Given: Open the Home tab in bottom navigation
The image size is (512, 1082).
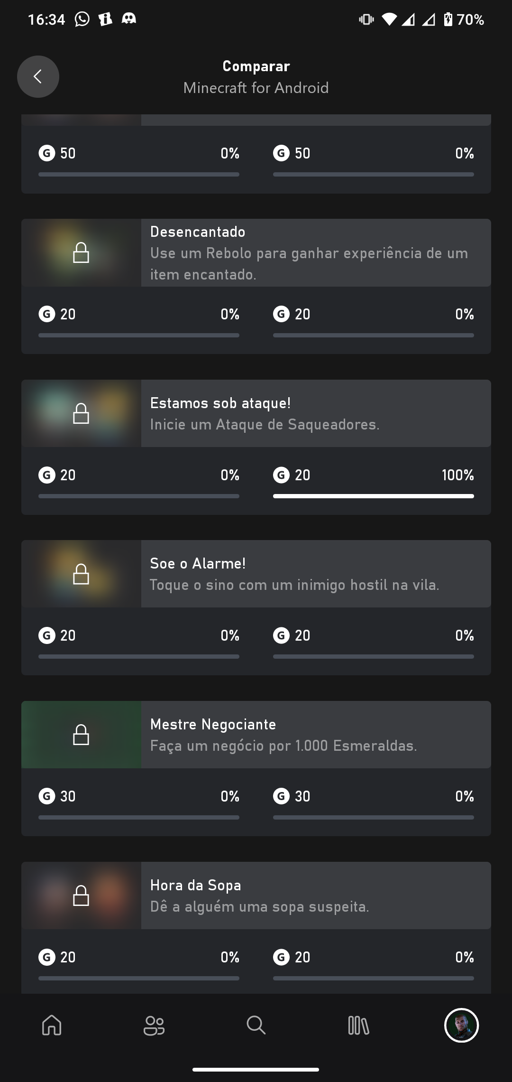Looking at the screenshot, I should click(x=52, y=1025).
